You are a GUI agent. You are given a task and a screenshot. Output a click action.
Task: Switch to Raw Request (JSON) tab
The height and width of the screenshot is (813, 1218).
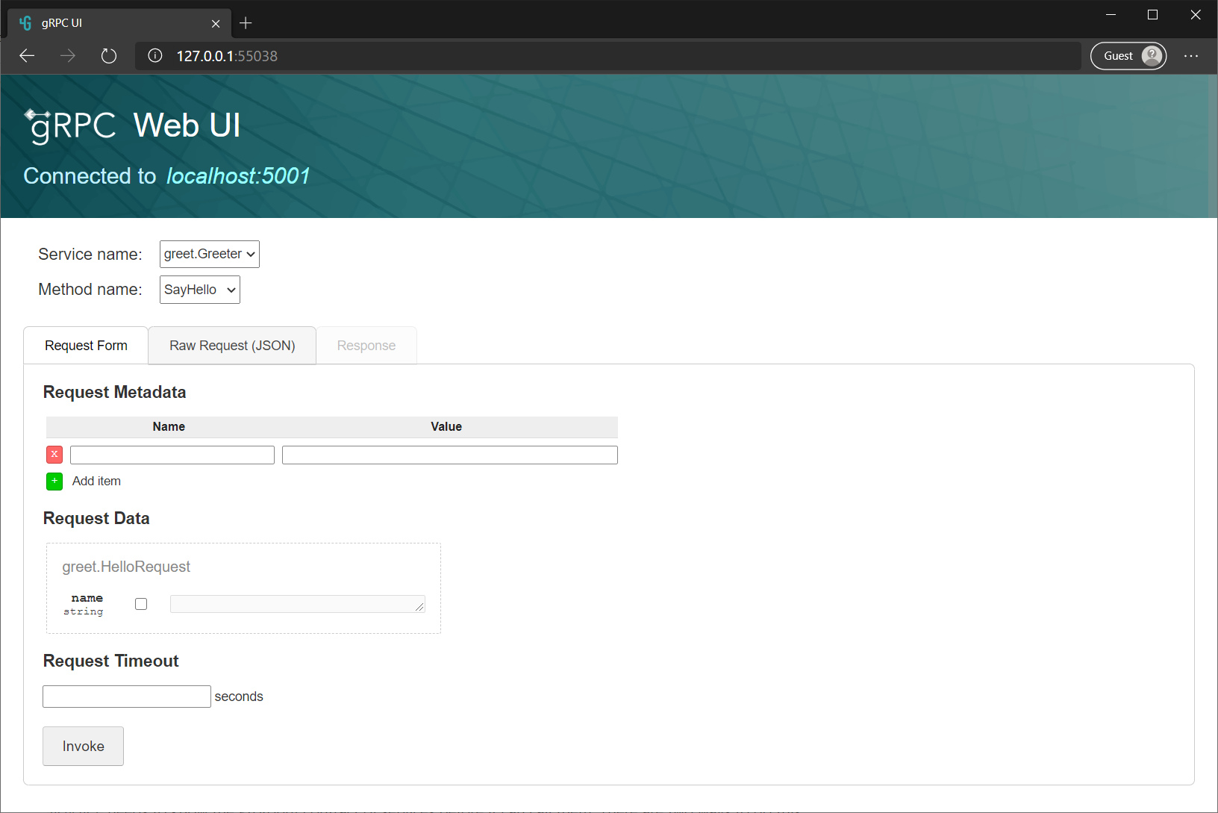point(232,346)
